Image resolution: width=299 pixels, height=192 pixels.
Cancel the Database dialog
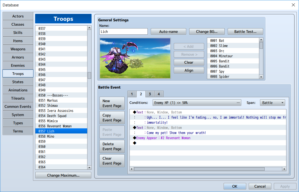click(260, 186)
